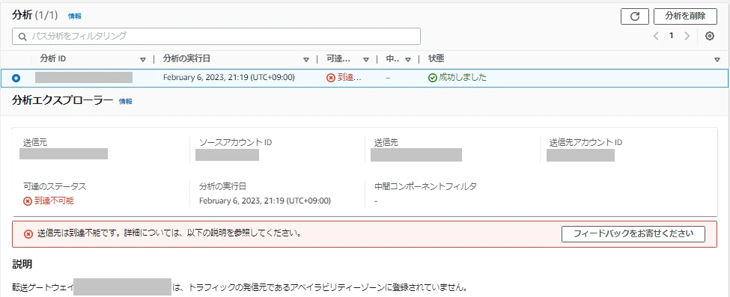Click the 分析エクスプローラー heading
This screenshot has height=297, width=730.
pyautogui.click(x=62, y=100)
